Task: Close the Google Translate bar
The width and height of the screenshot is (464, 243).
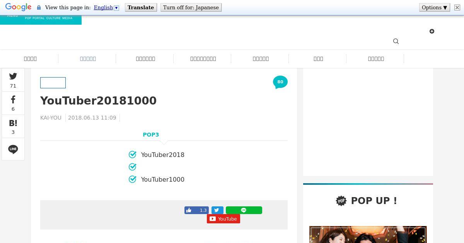Action: tap(457, 7)
